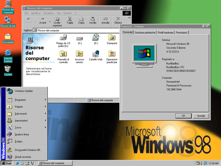This screenshot has height=166, width=221.
Task: Open Accesso remoto folder icon
Action: pos(79,57)
